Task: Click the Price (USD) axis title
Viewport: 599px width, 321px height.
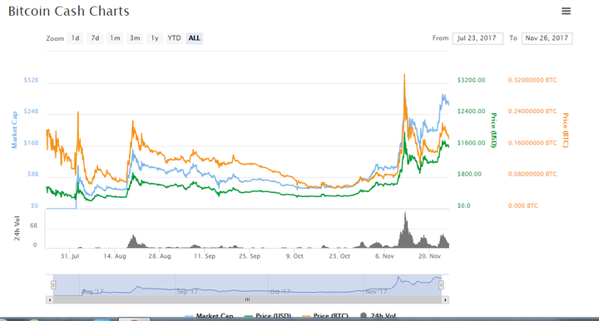Action: coord(493,131)
